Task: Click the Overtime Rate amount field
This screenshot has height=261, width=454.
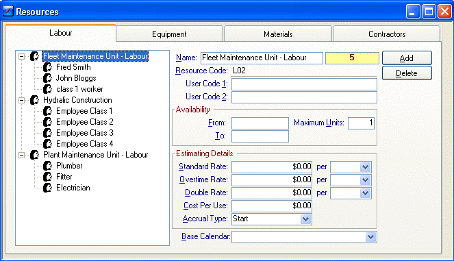Action: pos(272,180)
